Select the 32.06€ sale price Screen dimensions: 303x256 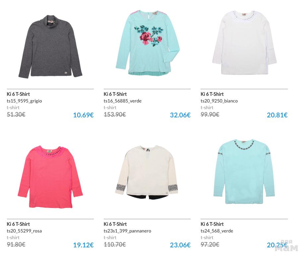coord(180,115)
